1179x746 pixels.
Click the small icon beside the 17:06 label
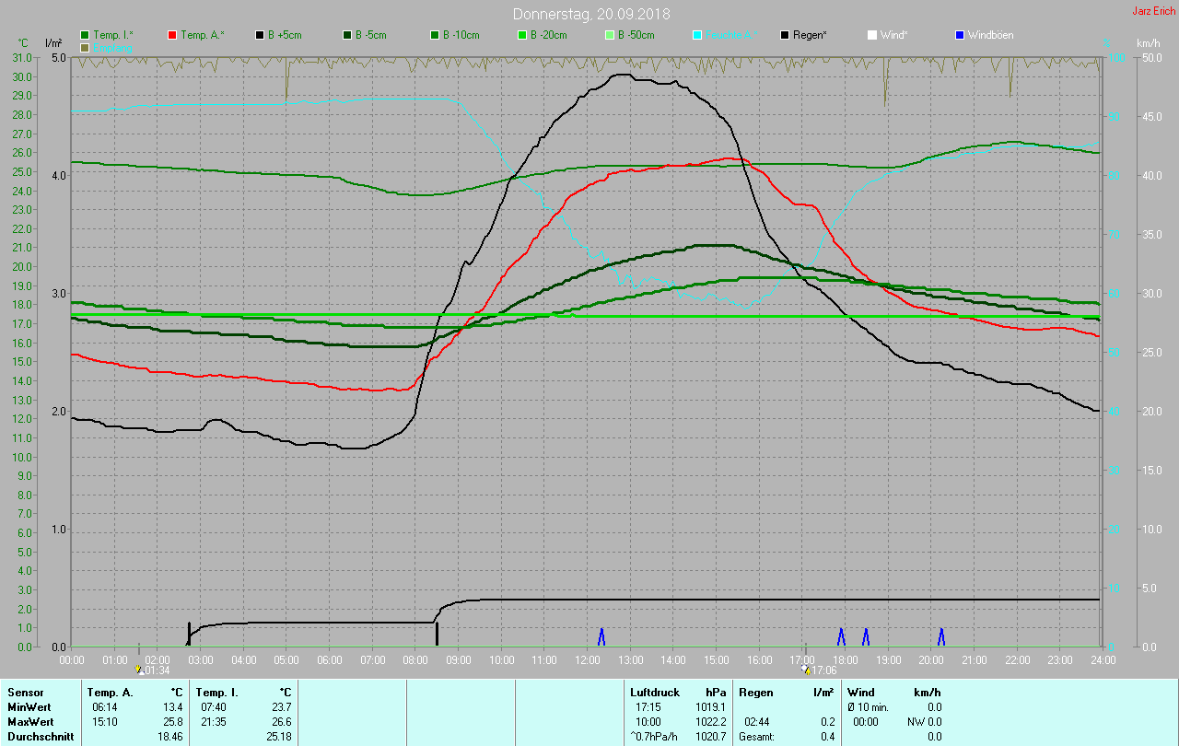click(807, 670)
